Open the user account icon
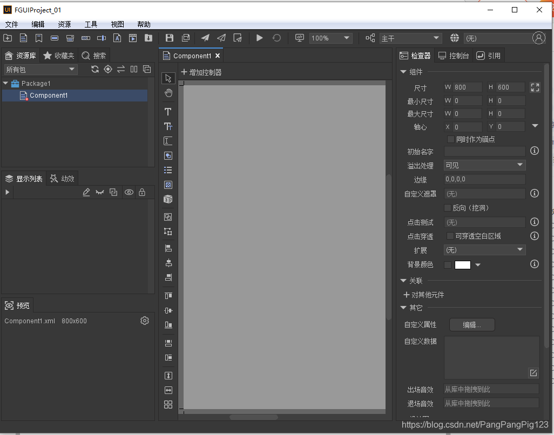This screenshot has height=435, width=554. [x=539, y=38]
